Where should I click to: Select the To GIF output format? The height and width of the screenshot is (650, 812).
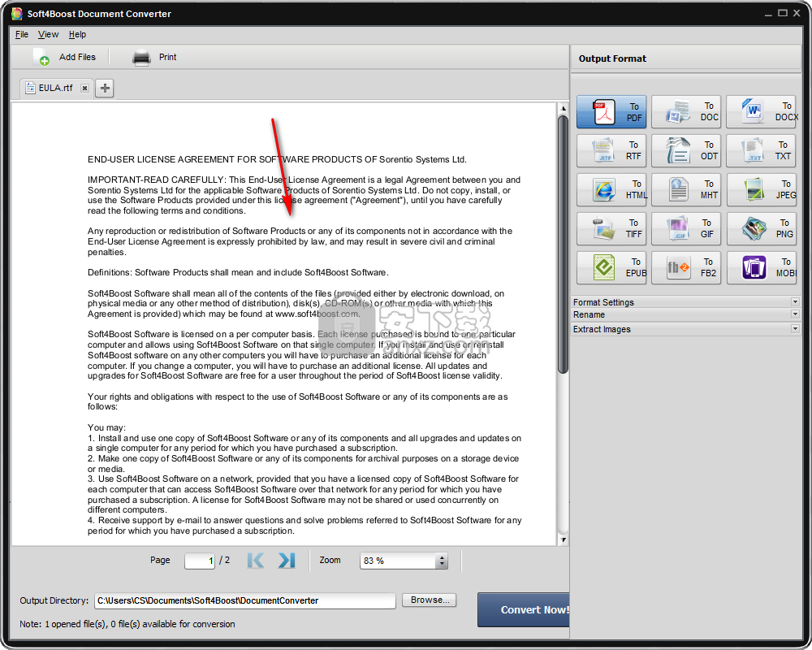[685, 228]
